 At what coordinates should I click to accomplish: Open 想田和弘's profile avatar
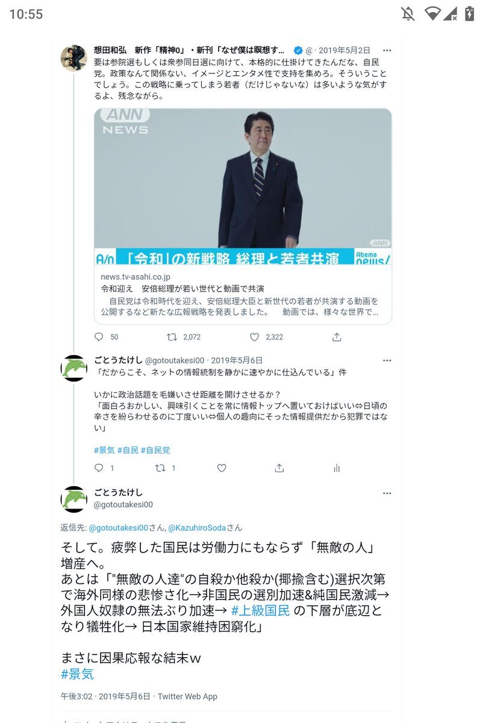coord(75,57)
